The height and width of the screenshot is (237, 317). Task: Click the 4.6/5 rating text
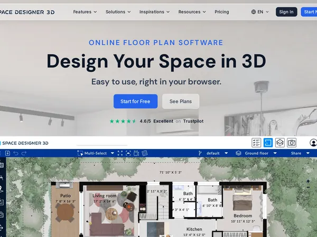(145, 121)
